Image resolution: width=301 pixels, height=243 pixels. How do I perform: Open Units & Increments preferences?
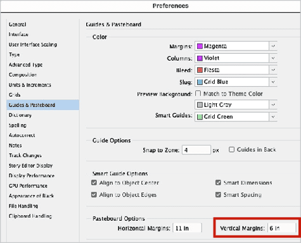pyautogui.click(x=30, y=85)
